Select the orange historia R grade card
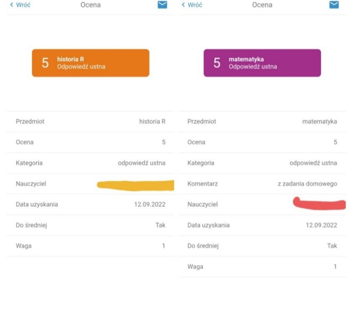Screen dimensions: 353x334 [91, 63]
